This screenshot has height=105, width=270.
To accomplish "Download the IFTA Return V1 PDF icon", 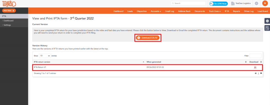I will [x=255, y=67].
